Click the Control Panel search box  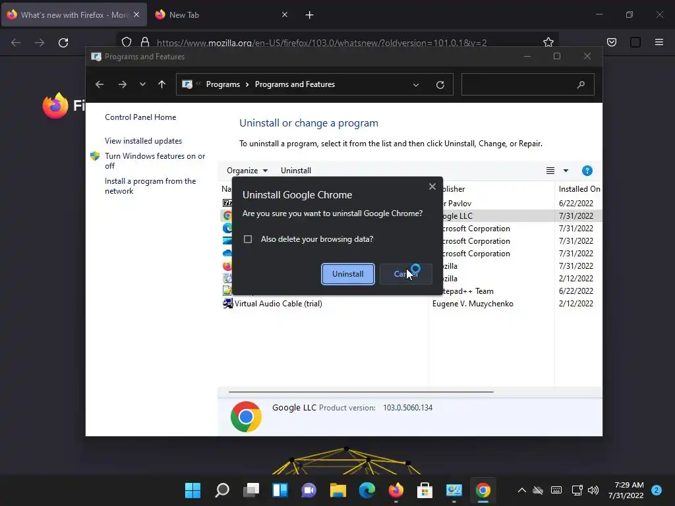coord(528,84)
